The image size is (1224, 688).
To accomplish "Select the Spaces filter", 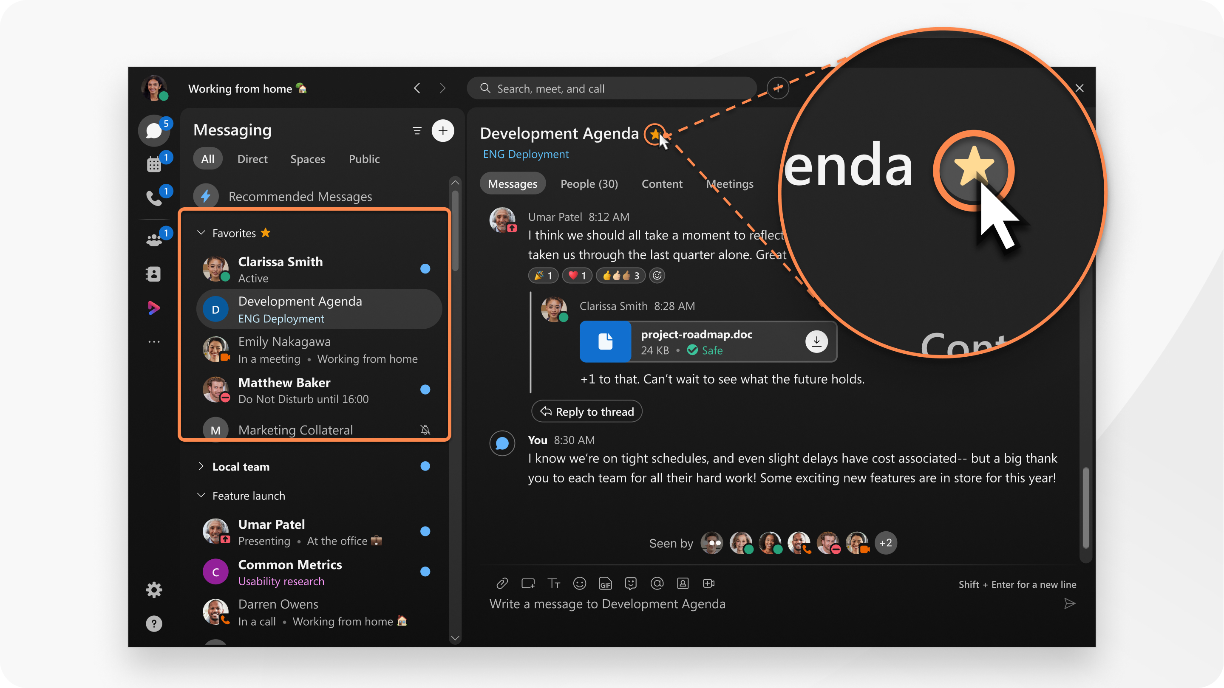I will tap(307, 158).
